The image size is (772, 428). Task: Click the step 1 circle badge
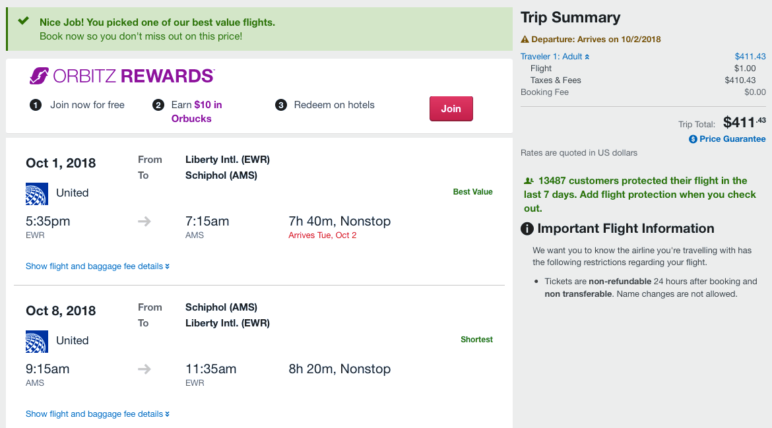point(36,105)
